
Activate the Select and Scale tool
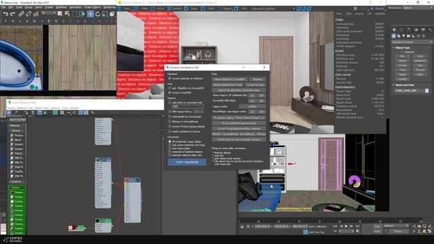[105, 14]
